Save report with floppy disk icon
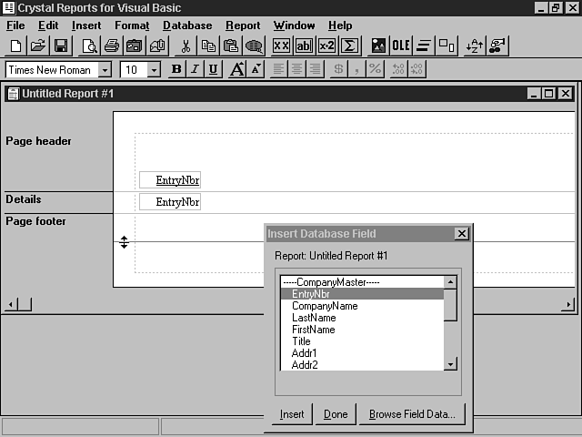 pos(61,46)
